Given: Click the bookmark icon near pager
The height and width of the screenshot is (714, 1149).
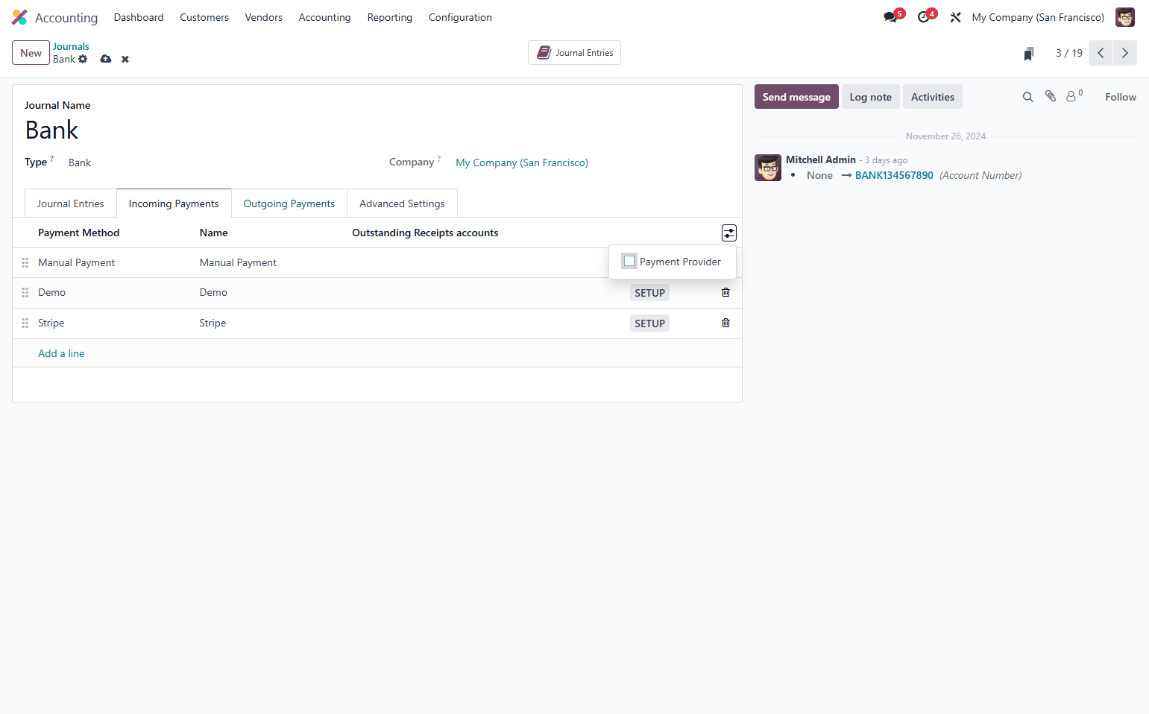Looking at the screenshot, I should coord(1029,54).
